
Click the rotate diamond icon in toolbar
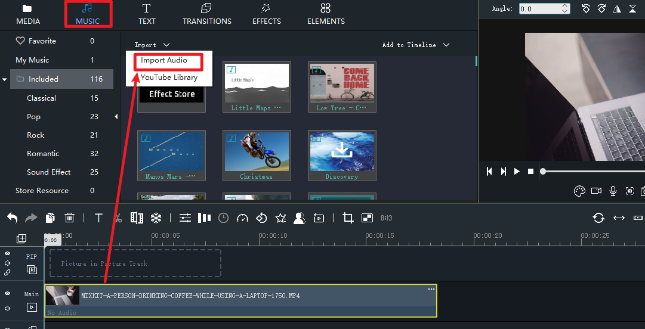point(261,218)
